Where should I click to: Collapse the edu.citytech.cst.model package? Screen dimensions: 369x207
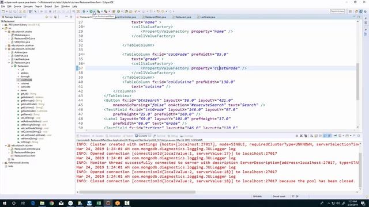click(6, 49)
